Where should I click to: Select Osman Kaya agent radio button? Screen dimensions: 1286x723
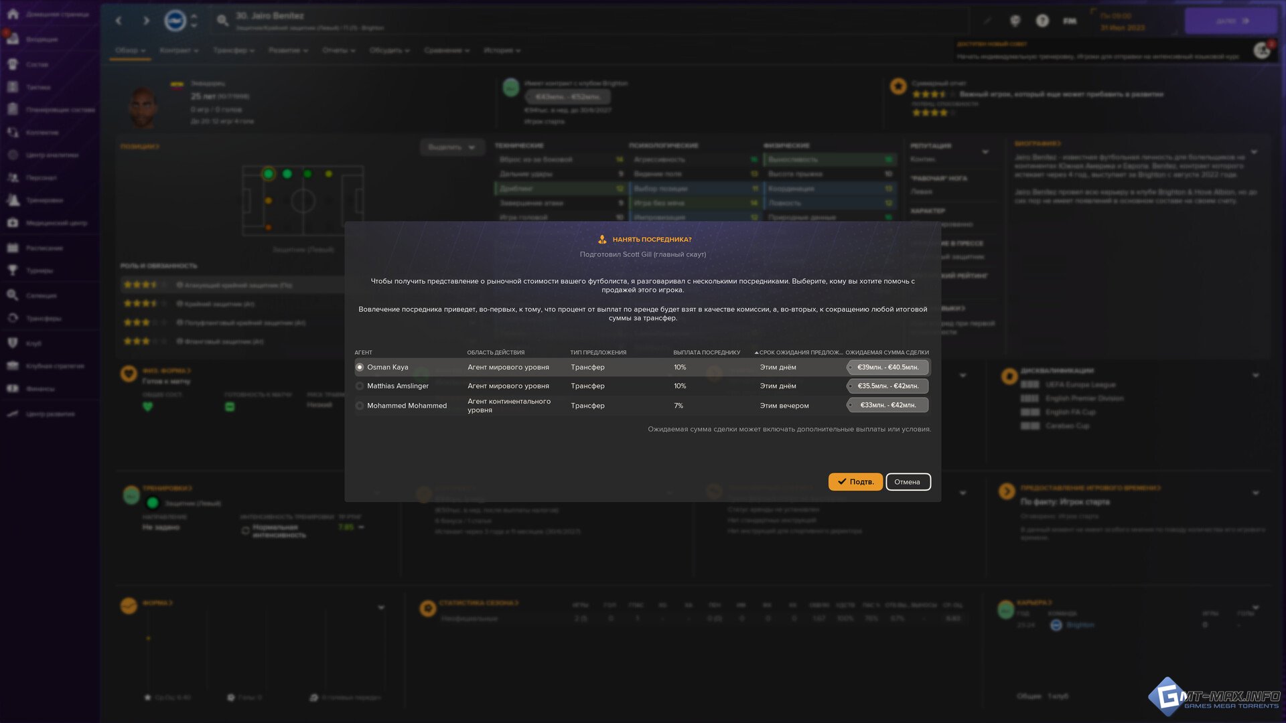tap(360, 367)
